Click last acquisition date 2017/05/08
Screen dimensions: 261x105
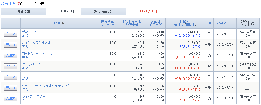point(225,98)
